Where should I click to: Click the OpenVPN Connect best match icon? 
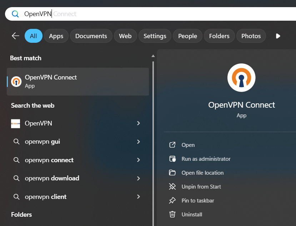[x=16, y=82]
